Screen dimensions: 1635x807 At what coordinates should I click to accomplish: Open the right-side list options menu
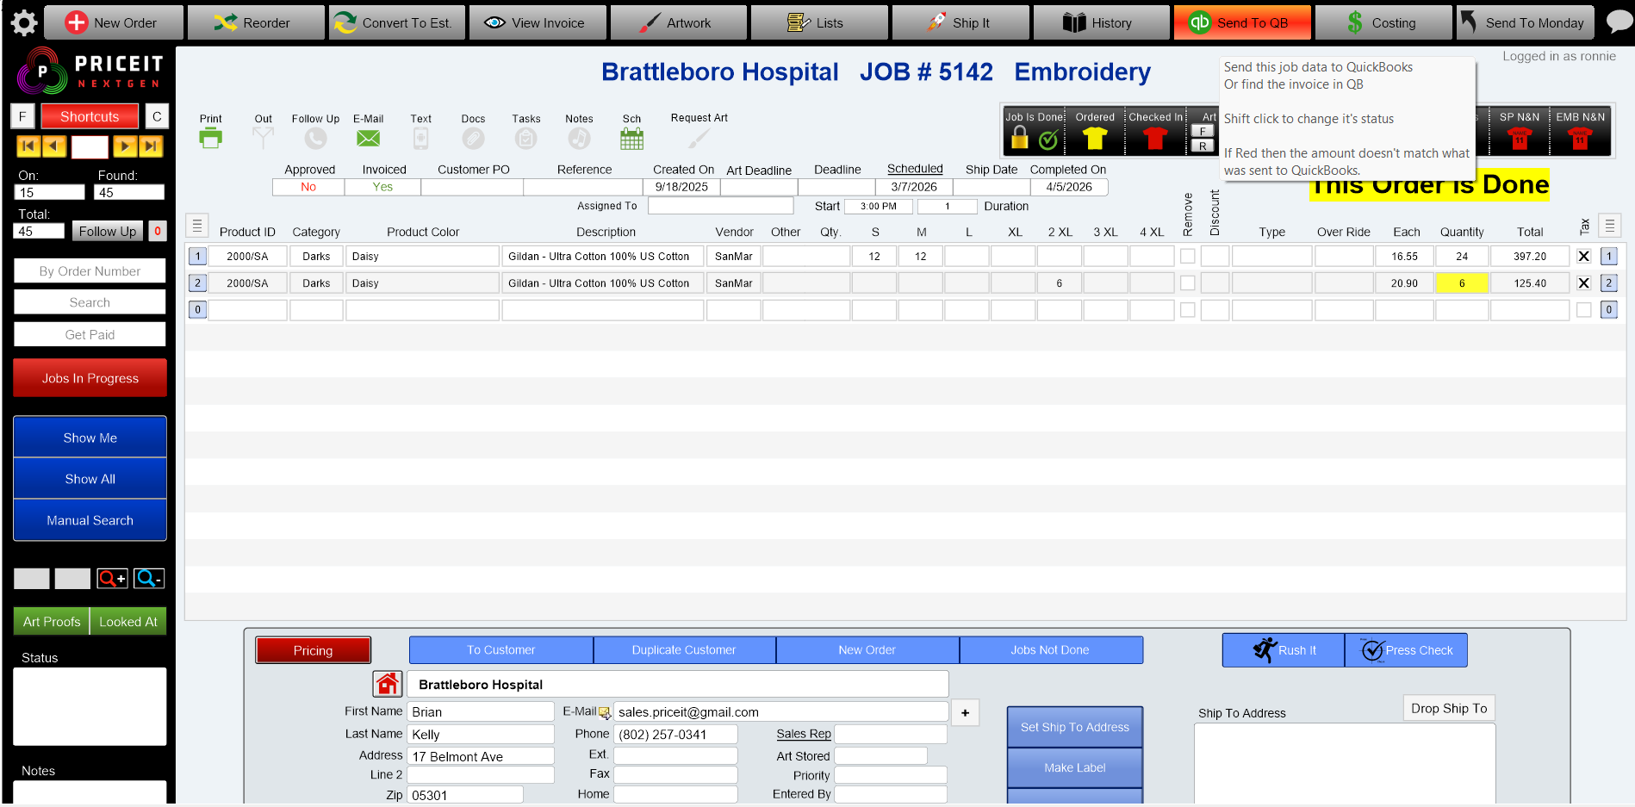(1610, 225)
